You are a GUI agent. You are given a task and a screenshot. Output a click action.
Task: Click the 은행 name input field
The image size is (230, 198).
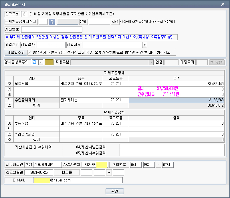tap(68, 22)
